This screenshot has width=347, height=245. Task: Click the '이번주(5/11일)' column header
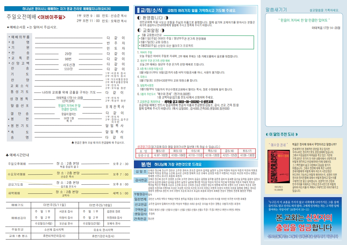click(x=54, y=205)
